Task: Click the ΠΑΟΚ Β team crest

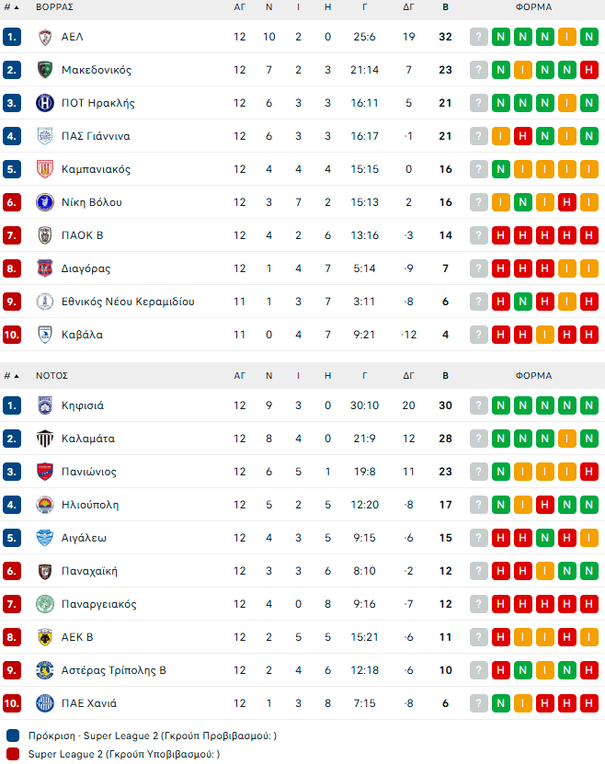Action: 44,235
